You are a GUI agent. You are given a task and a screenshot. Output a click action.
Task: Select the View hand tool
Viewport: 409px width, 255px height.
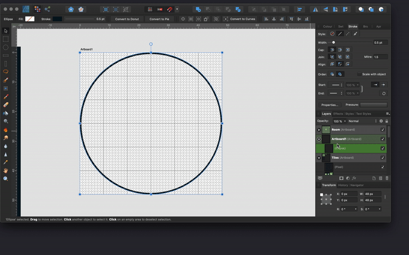[x=5, y=171]
